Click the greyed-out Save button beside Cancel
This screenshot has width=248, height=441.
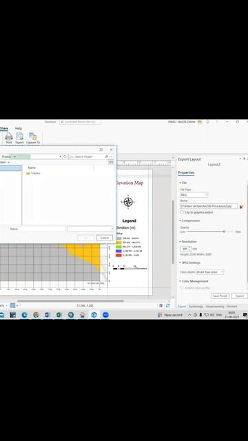pyautogui.click(x=85, y=238)
